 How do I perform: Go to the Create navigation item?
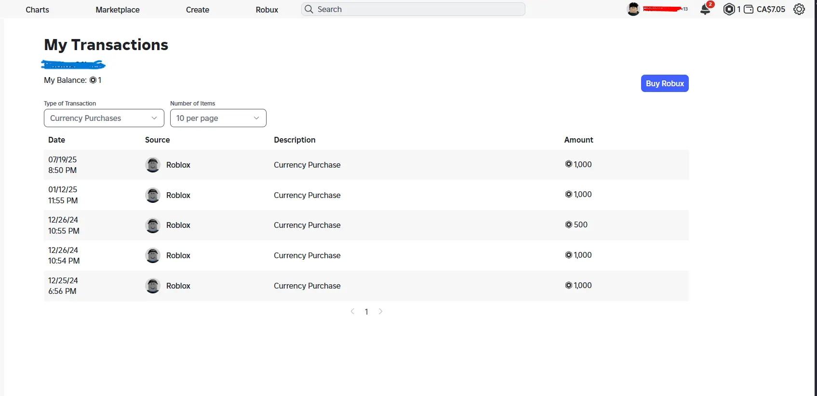point(198,10)
